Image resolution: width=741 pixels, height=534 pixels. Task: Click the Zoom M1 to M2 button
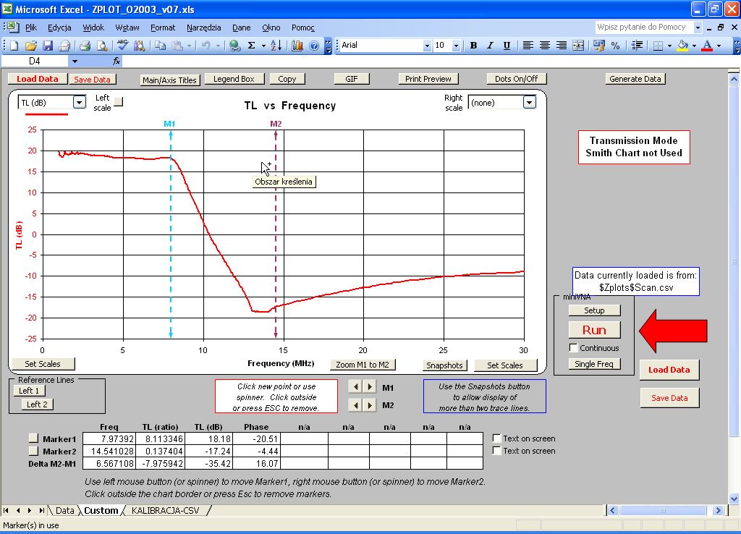[363, 365]
